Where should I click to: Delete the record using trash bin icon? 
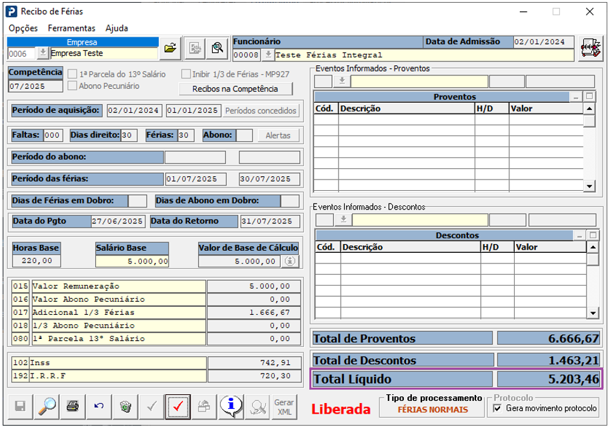point(125,406)
